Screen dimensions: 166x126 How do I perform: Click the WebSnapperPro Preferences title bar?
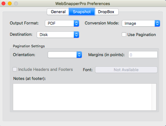click(83, 3)
